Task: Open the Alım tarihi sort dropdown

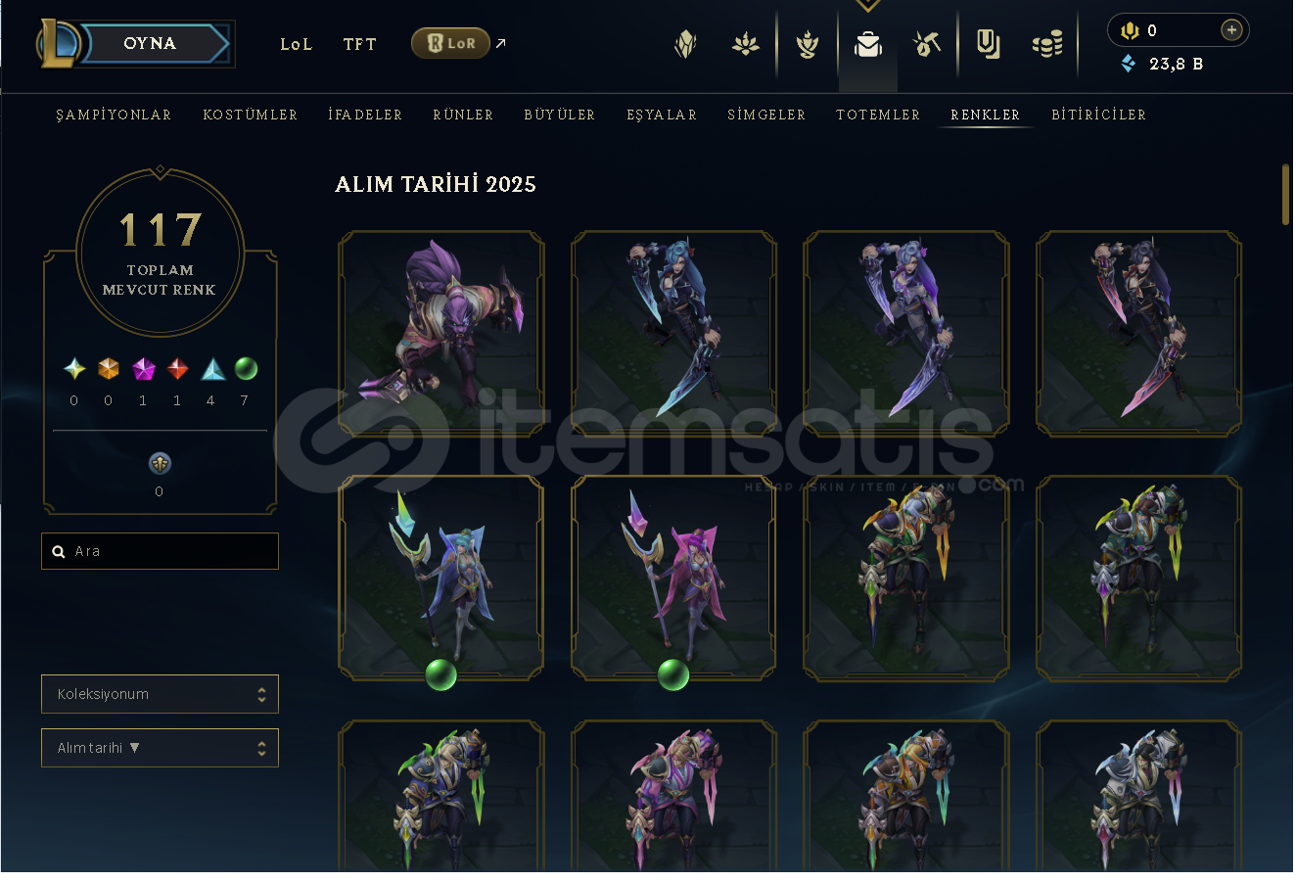Action: click(x=160, y=748)
